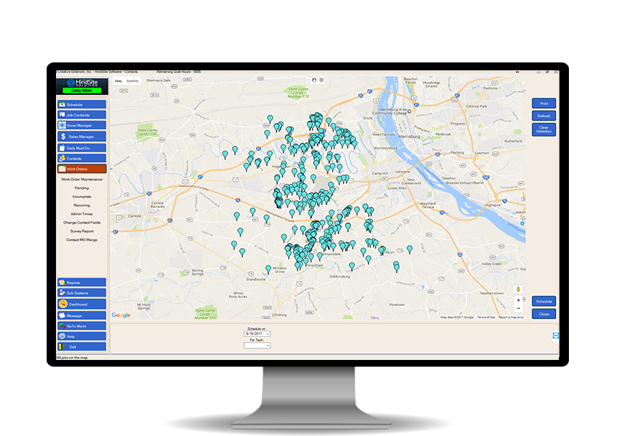Screen dimensions: 617x436
Task: Exit the HindSite application
Action: pyautogui.click(x=82, y=347)
